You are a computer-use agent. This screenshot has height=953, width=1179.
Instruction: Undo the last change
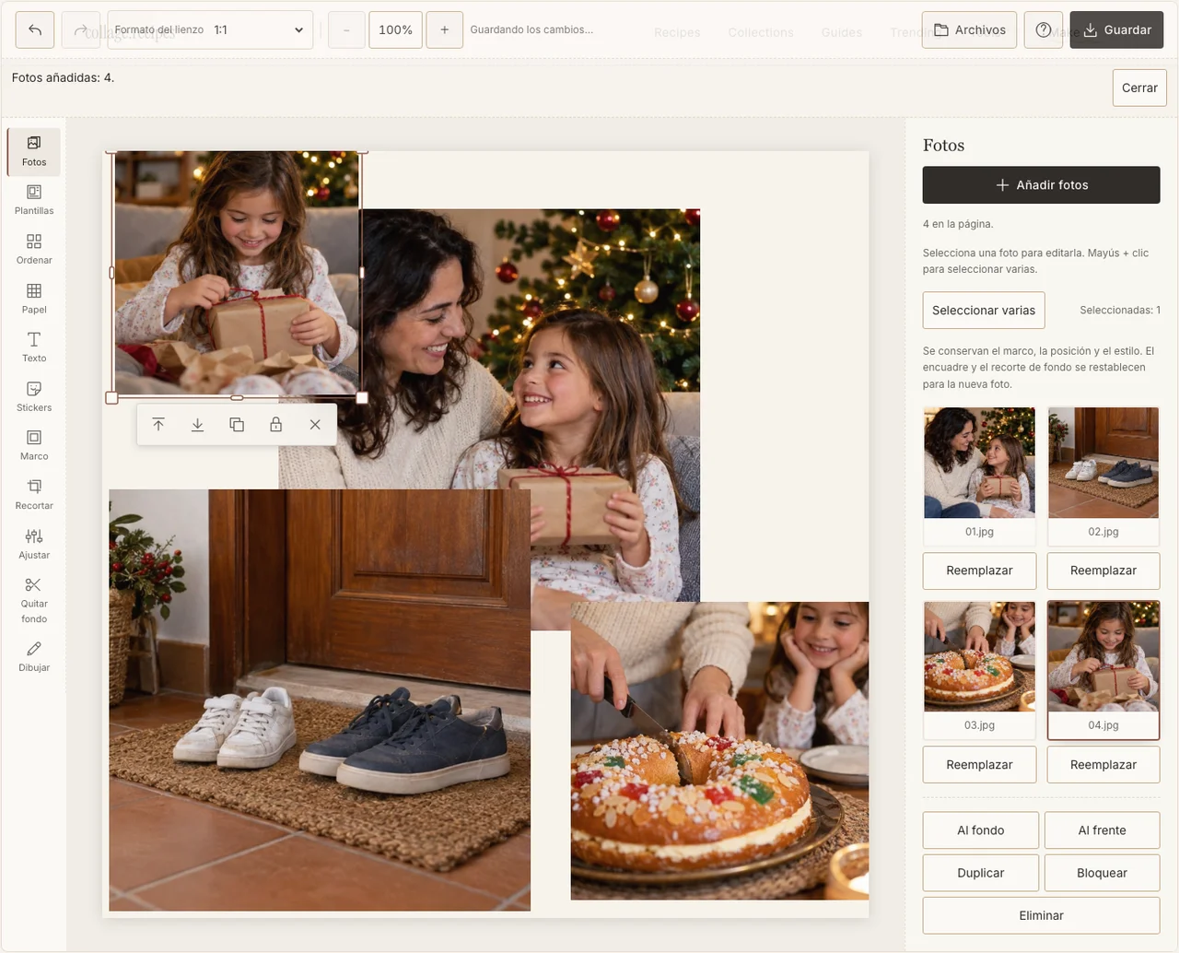[35, 29]
